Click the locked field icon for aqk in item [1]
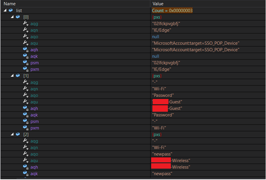This screenshot has height=180, width=266. click(25, 115)
